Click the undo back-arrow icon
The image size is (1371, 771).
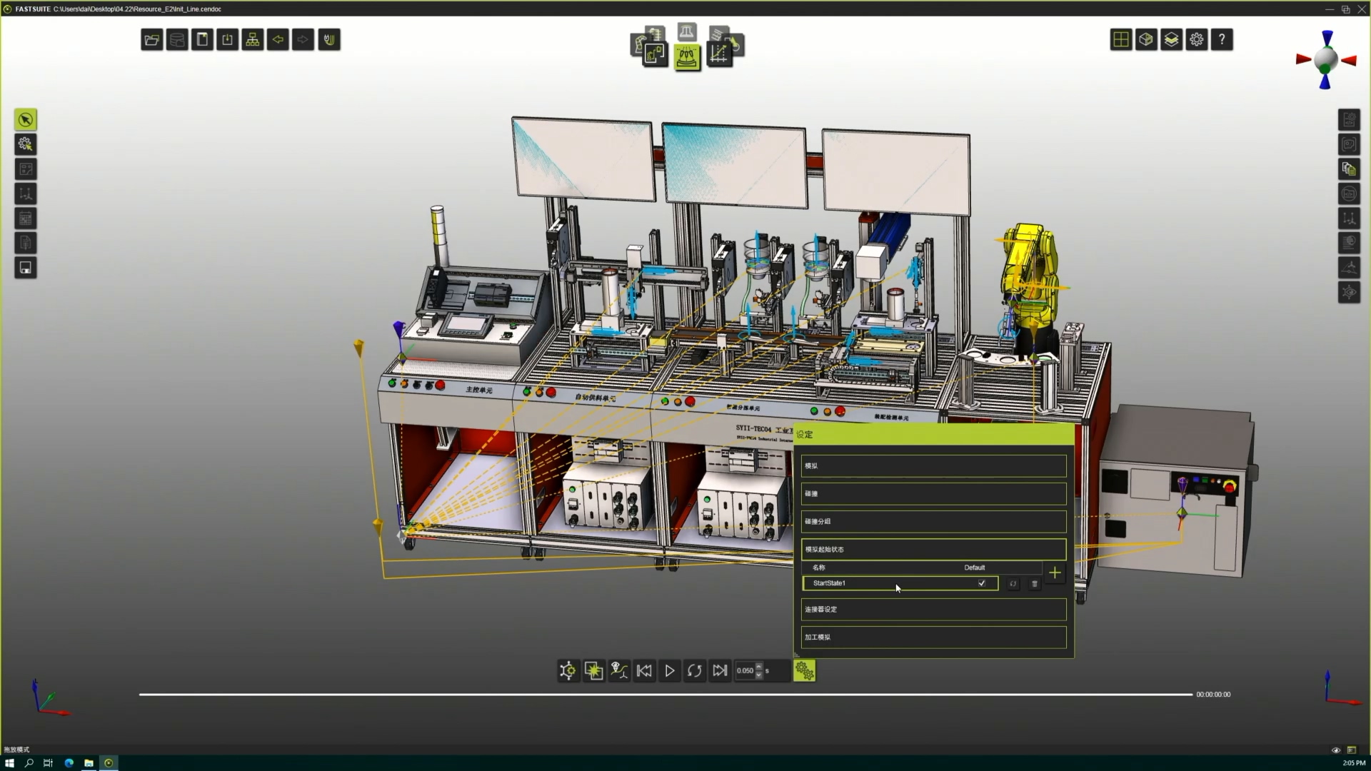[x=278, y=40]
